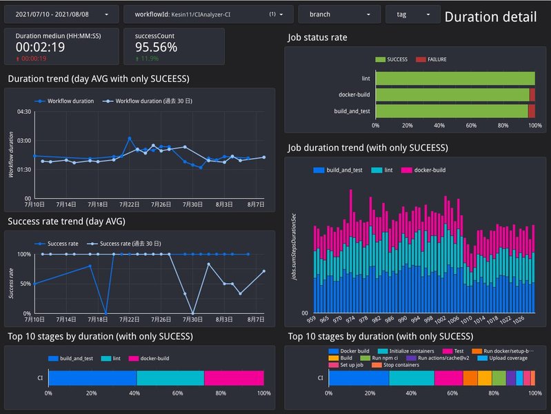Click the green 11.9% change indicator
The height and width of the screenshot is (414, 551).
(148, 59)
